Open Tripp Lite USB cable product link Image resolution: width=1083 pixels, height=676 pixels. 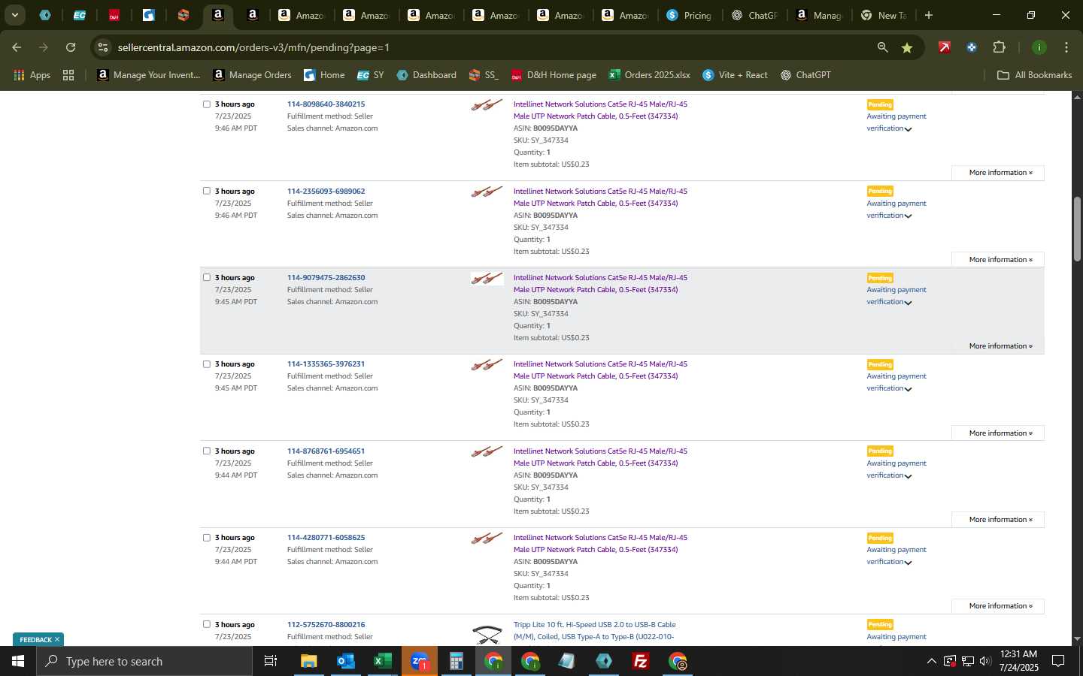594,631
